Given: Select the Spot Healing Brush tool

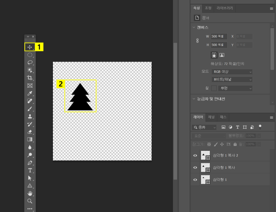Looking at the screenshot, I should click(30, 101).
